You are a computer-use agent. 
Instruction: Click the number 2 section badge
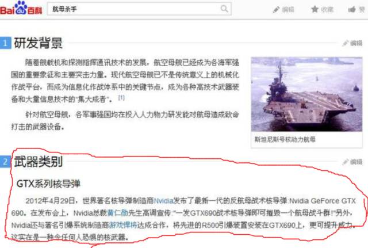click(5, 162)
